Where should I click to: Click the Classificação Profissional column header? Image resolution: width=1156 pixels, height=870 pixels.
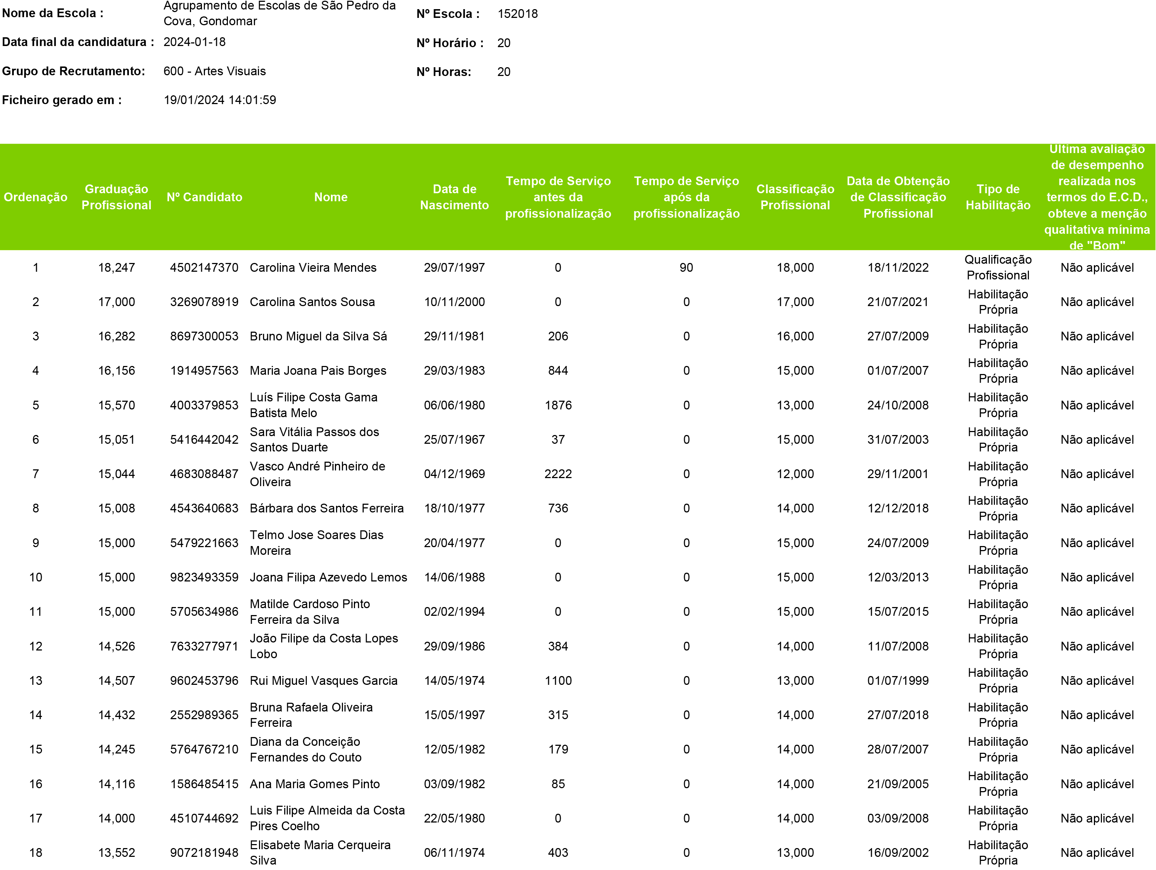click(795, 197)
